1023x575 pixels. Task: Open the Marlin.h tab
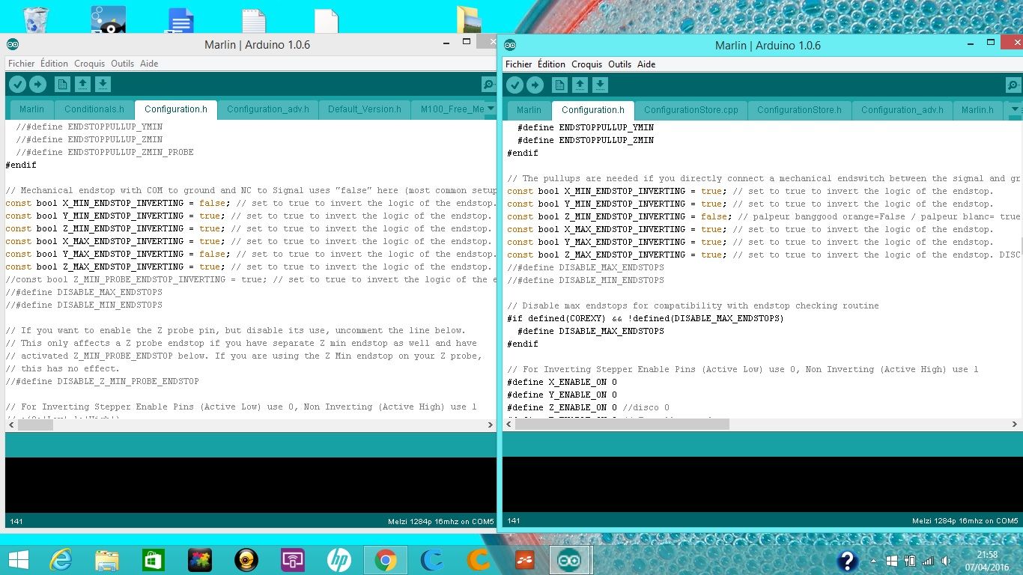pos(978,110)
